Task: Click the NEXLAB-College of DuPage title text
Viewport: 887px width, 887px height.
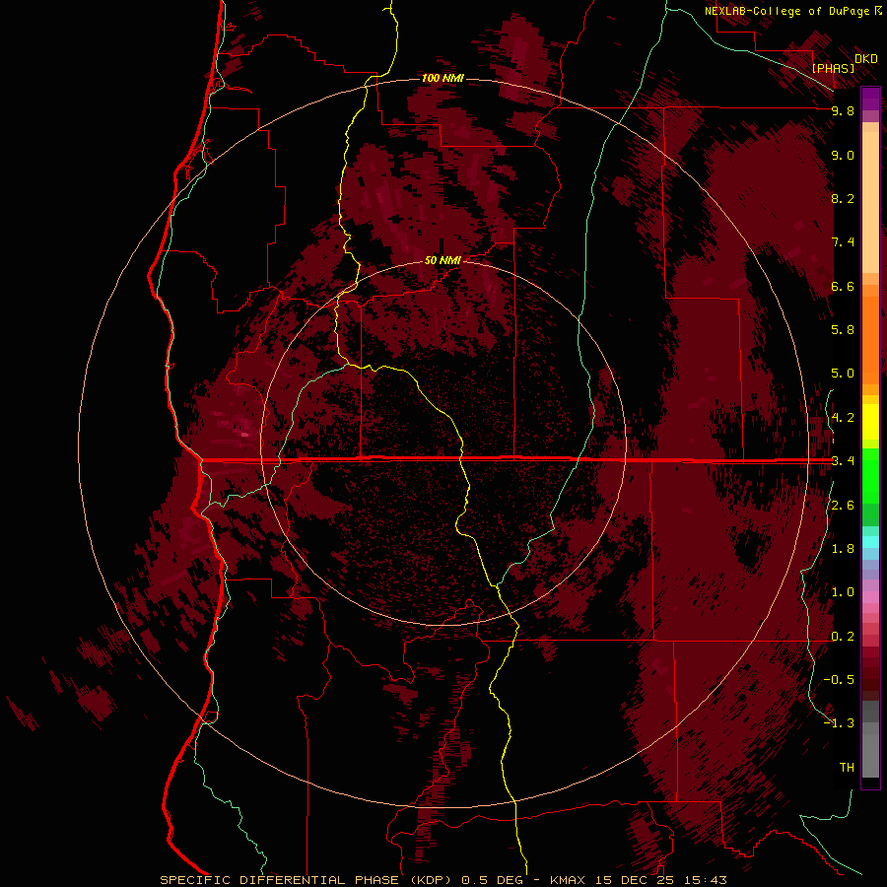Action: (x=788, y=11)
